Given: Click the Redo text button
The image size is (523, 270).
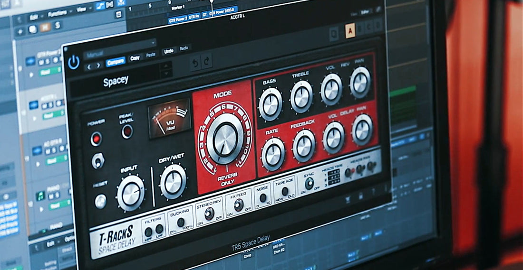Looking at the screenshot, I should coord(184,48).
